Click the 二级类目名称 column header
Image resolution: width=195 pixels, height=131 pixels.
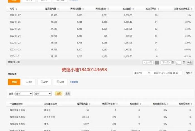pos(50,104)
